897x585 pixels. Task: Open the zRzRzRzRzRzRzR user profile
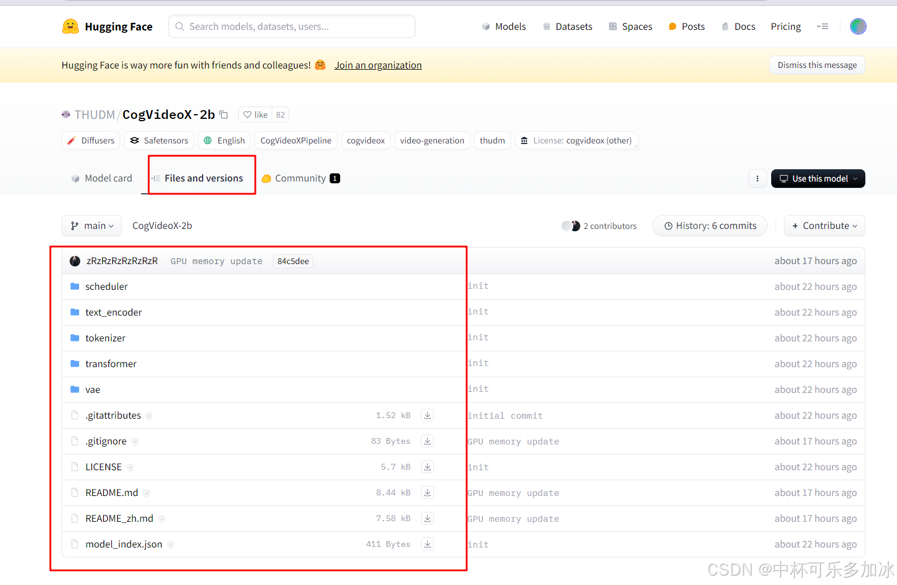122,261
